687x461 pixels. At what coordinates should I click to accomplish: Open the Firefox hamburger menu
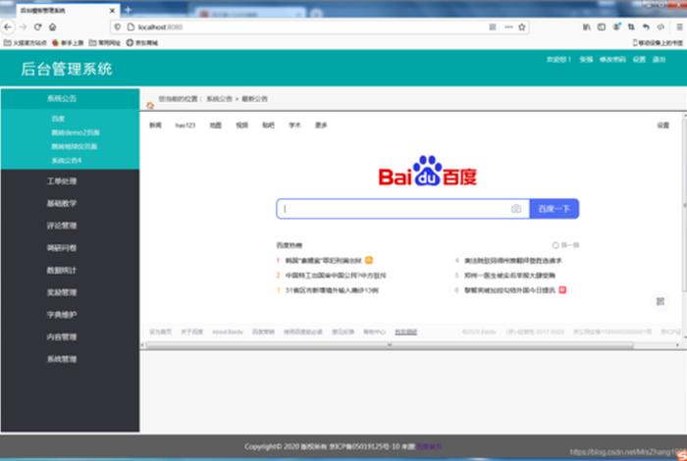tap(680, 27)
